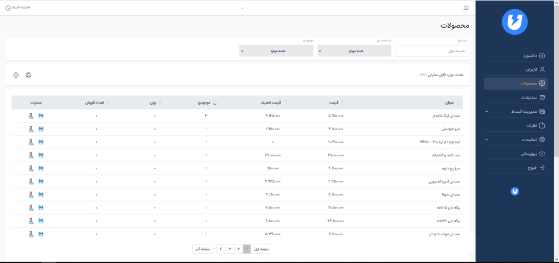Go to سفارشات orders menu item
The width and height of the screenshot is (559, 263).
pyautogui.click(x=516, y=97)
